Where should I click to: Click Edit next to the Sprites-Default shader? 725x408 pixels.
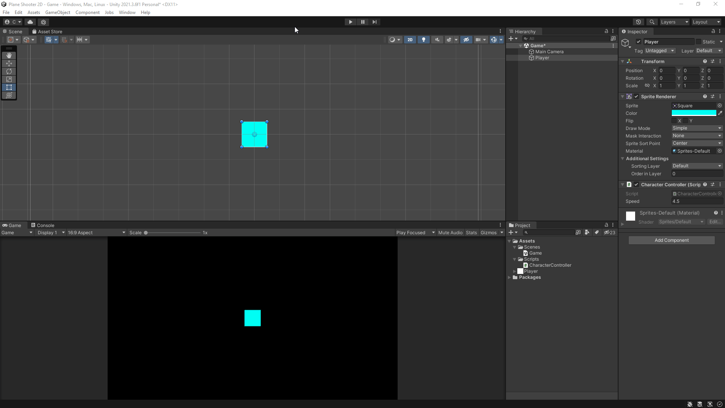click(x=714, y=222)
